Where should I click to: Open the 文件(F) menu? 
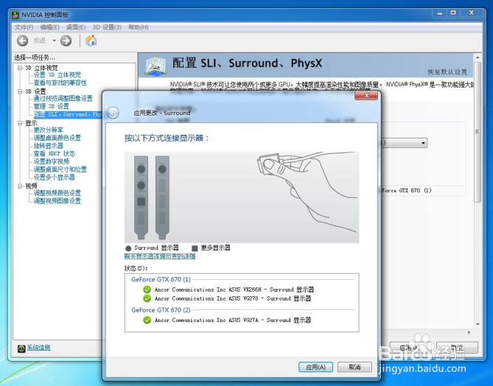(24, 27)
